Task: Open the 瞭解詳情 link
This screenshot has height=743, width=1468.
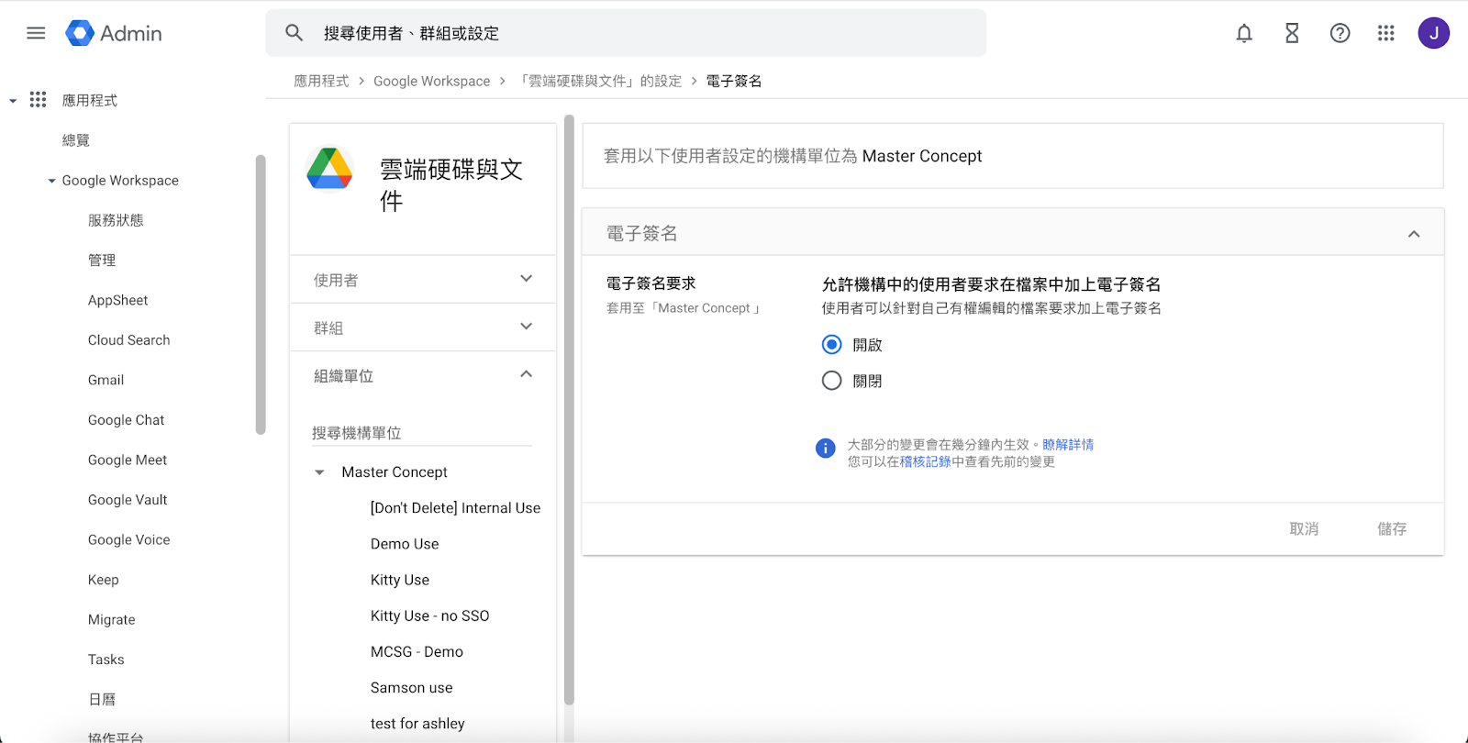Action: pyautogui.click(x=1068, y=445)
